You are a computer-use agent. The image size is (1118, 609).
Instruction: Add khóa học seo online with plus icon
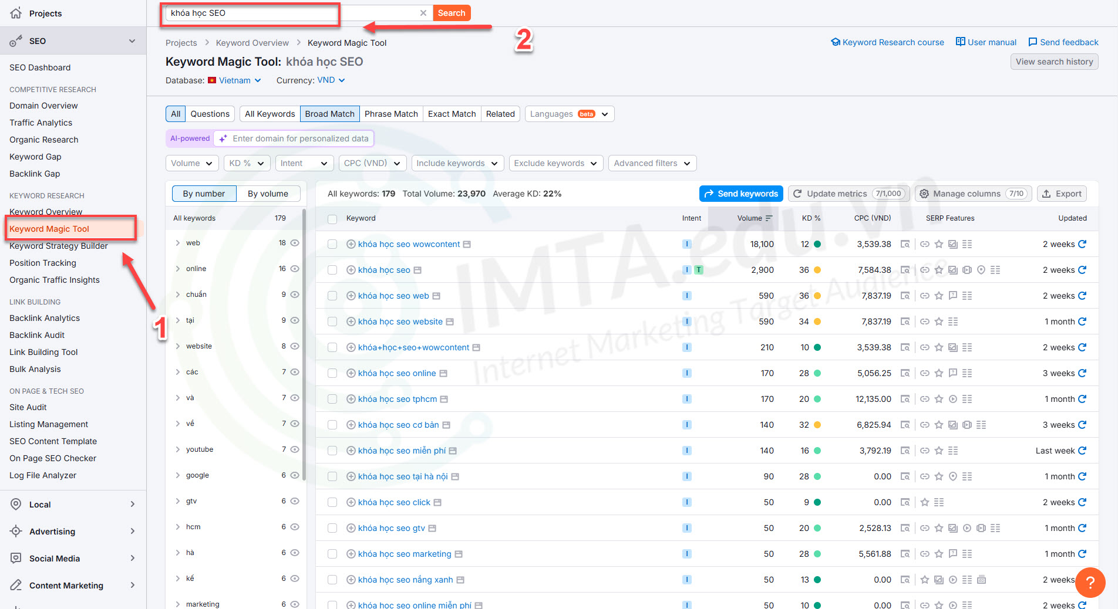point(351,373)
